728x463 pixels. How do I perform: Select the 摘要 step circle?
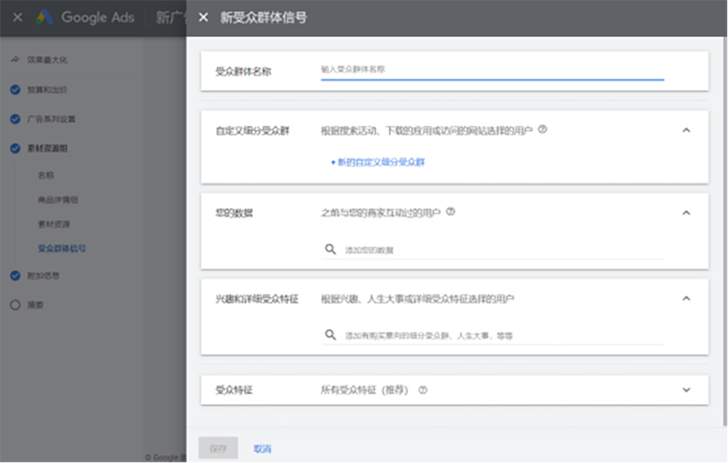[16, 305]
